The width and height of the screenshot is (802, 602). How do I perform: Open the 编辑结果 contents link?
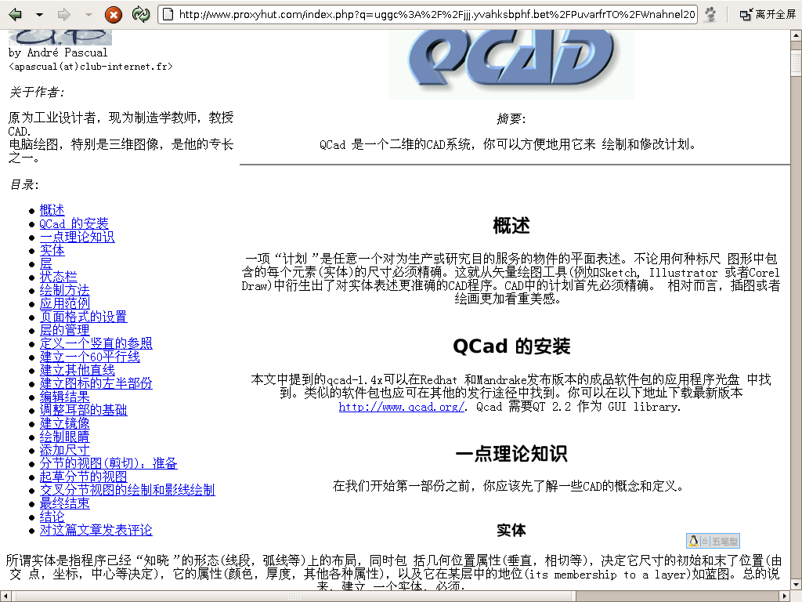pyautogui.click(x=64, y=396)
